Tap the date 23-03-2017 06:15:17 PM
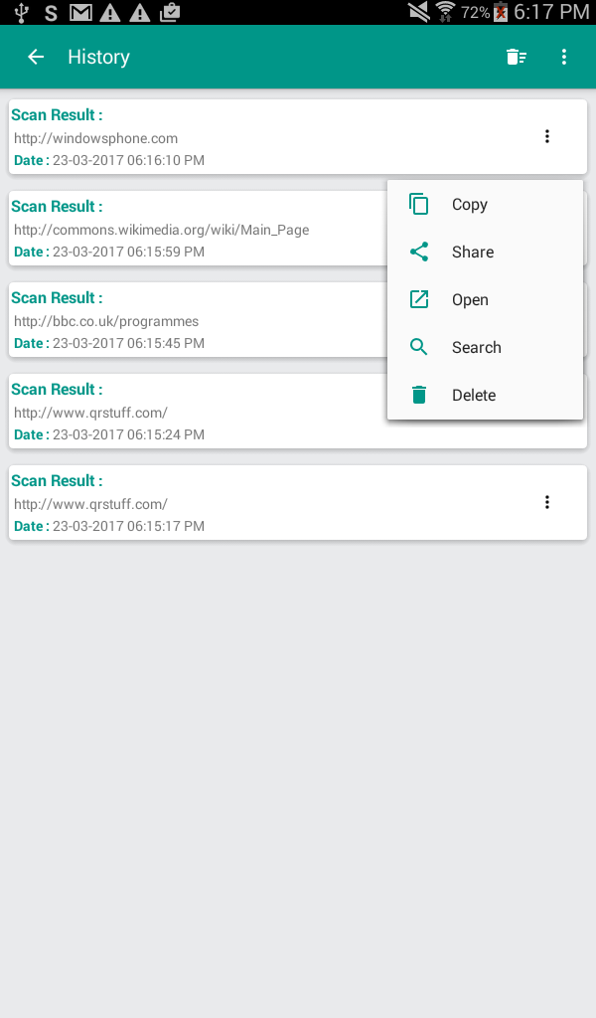The width and height of the screenshot is (596, 1018). [128, 527]
